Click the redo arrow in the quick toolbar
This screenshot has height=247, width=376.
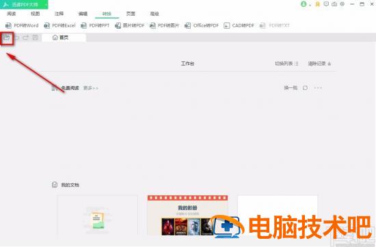[26, 38]
